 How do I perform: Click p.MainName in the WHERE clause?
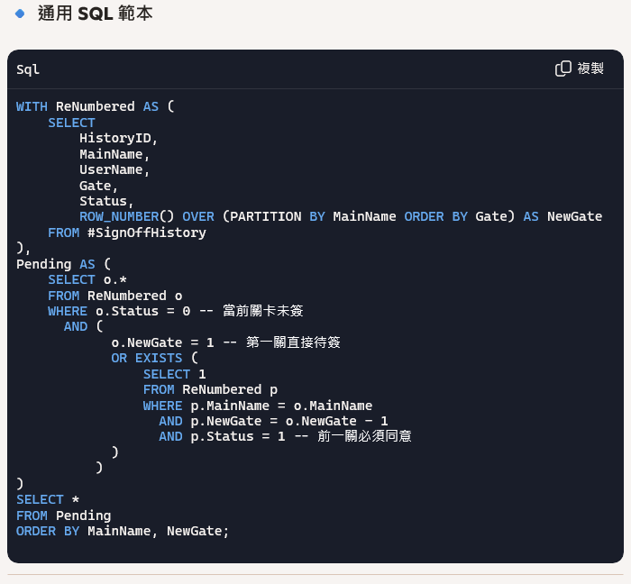pos(230,406)
